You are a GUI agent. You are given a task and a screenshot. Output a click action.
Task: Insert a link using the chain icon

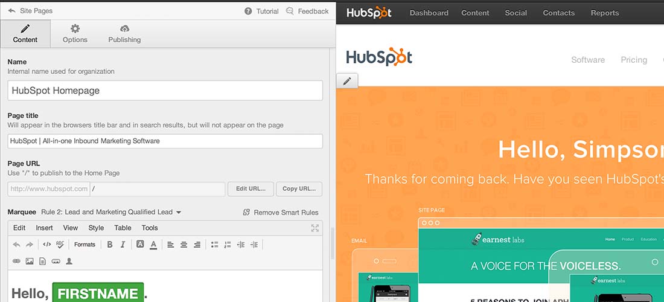point(16,262)
